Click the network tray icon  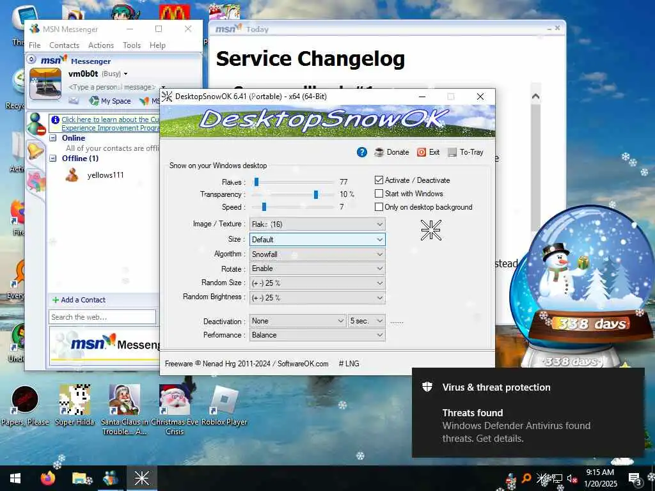click(x=558, y=478)
